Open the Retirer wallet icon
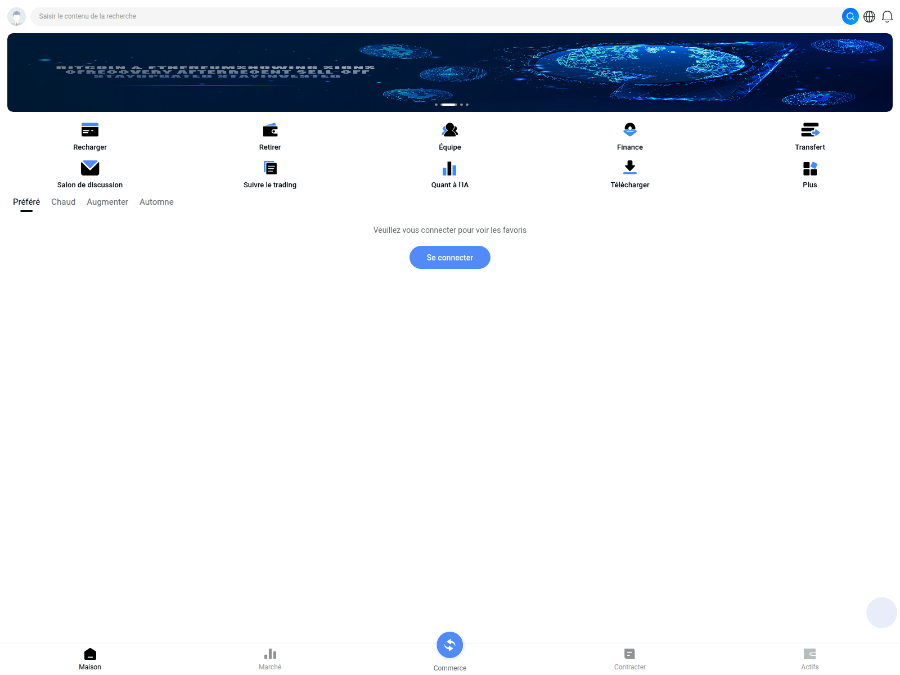Screen dimensions: 900x675 (270, 130)
